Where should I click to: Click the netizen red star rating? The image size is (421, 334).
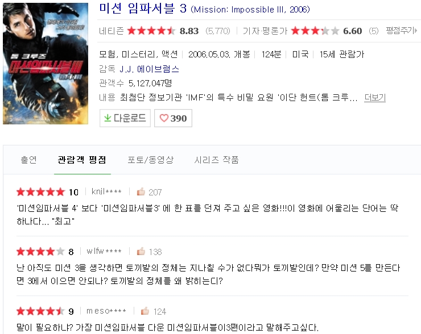click(x=151, y=31)
